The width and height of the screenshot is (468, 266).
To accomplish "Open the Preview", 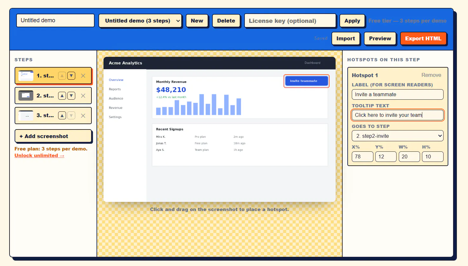I will (x=380, y=38).
